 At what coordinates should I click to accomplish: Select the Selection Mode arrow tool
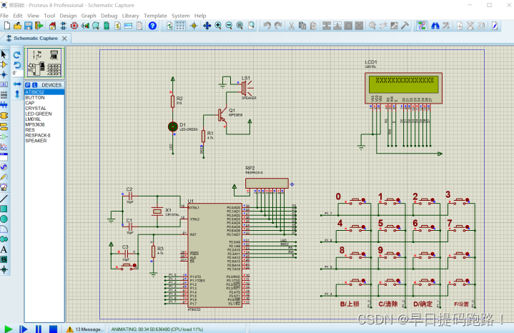4,54
